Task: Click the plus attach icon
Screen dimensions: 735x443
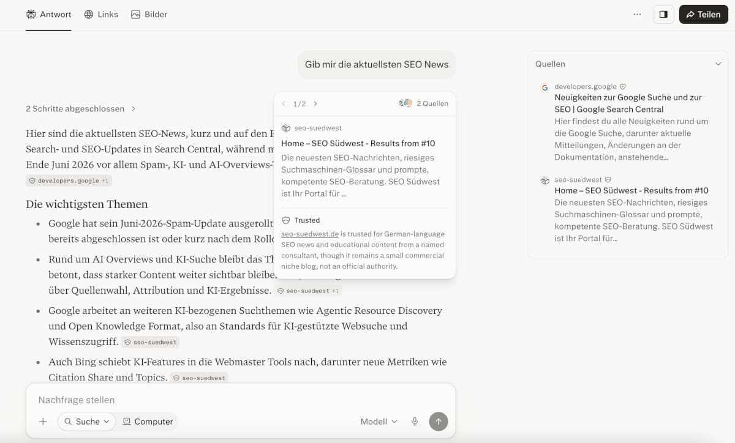Action: click(x=43, y=422)
